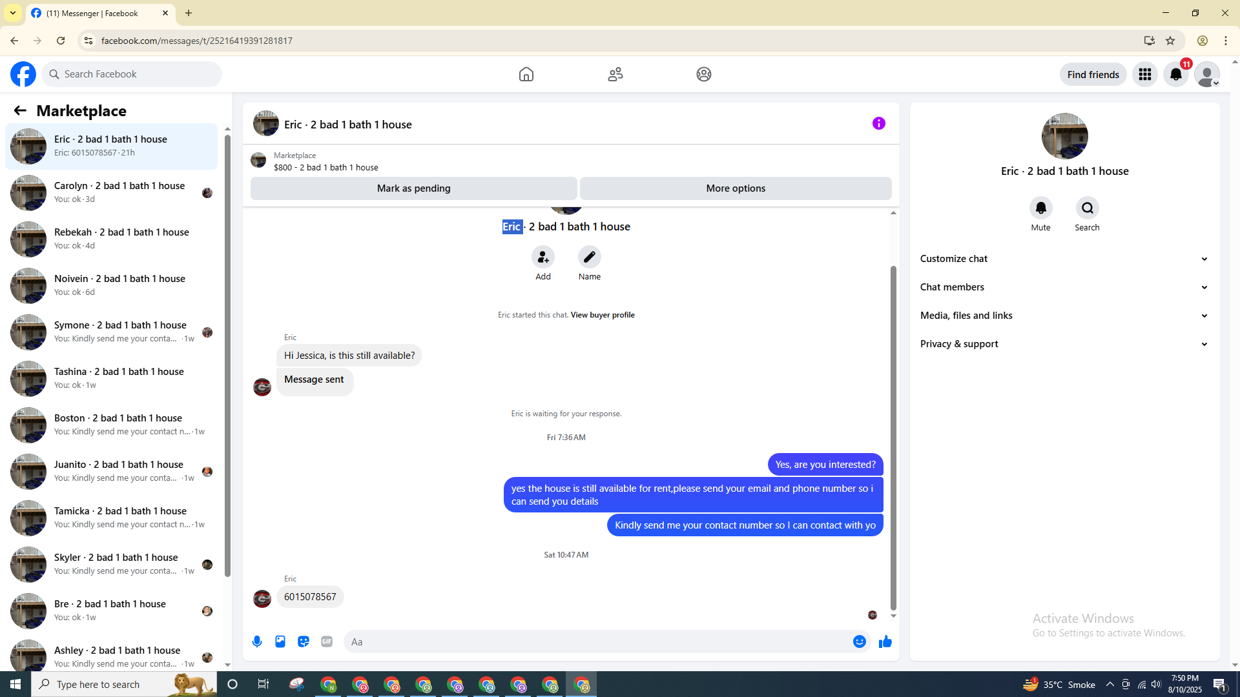Open the sticker picker icon
Screen dimensions: 1240x697
304,641
